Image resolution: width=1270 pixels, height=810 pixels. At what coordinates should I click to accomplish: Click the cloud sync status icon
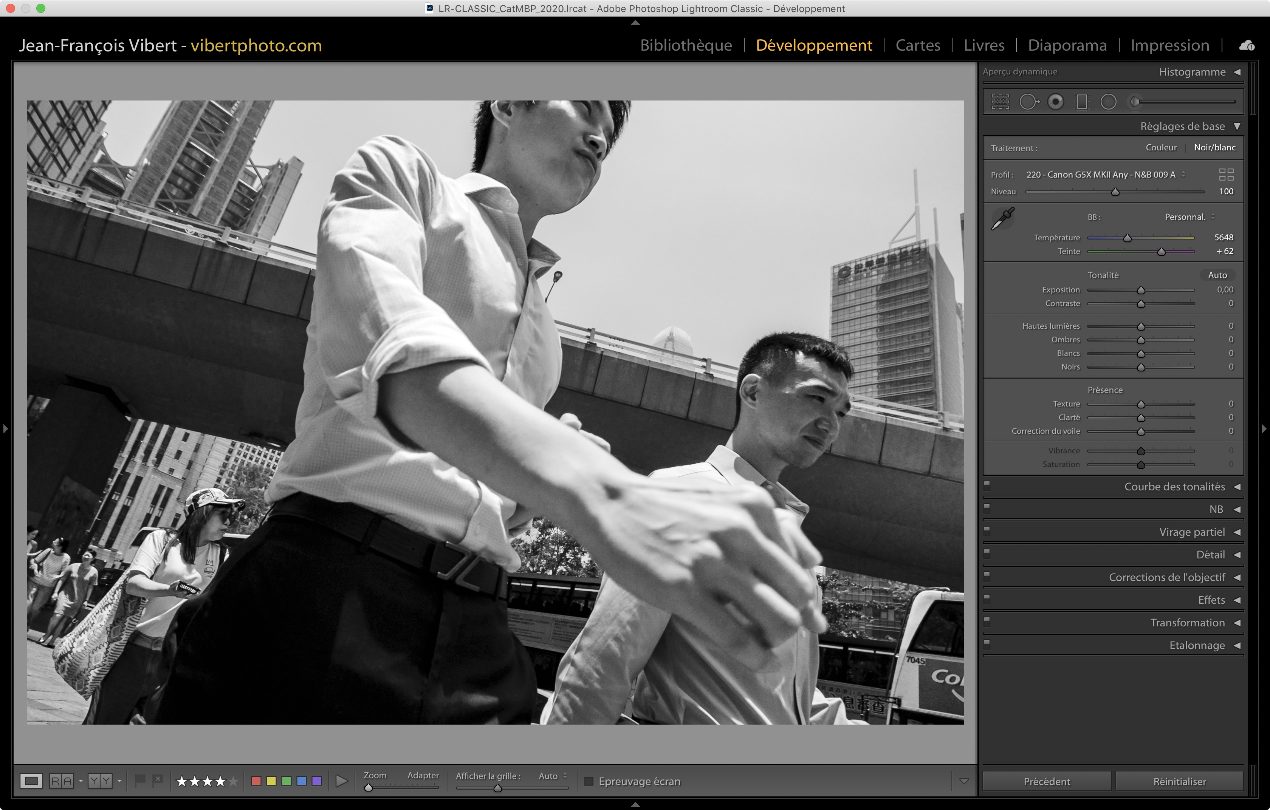1246,45
